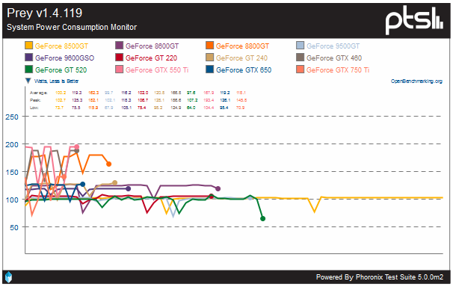The width and height of the screenshot is (453, 287).
Task: Click the 250 y-axis label
Action: 12,117
